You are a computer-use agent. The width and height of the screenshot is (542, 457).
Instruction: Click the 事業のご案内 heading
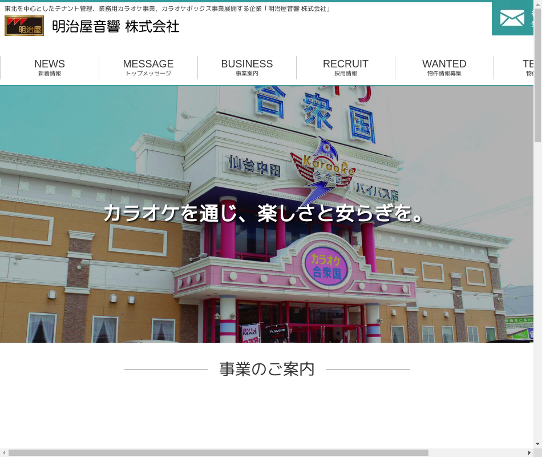[267, 369]
